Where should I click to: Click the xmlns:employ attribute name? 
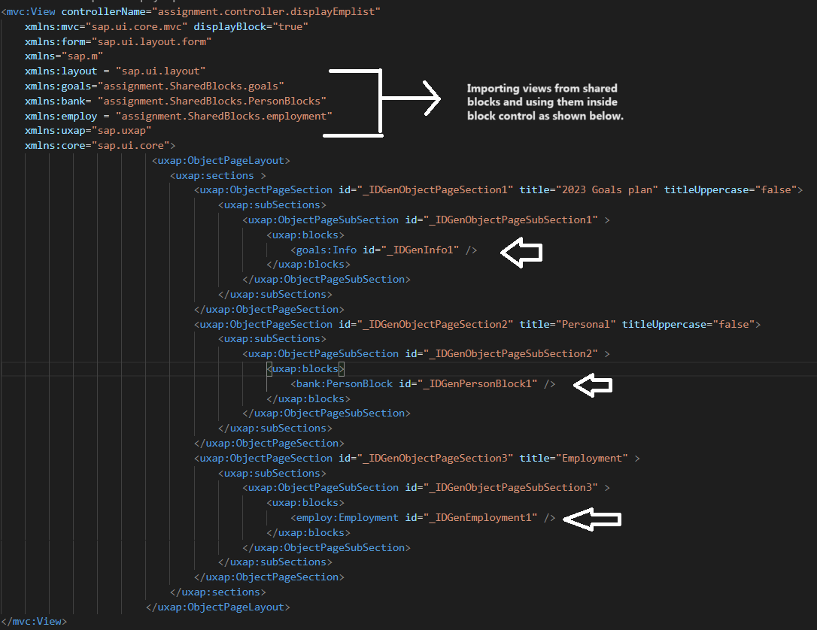tap(61, 116)
